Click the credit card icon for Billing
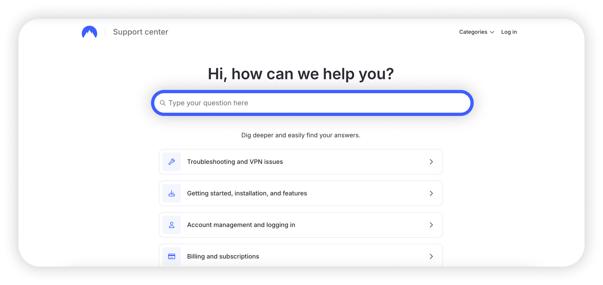This screenshot has width=603, height=285. pos(171,256)
